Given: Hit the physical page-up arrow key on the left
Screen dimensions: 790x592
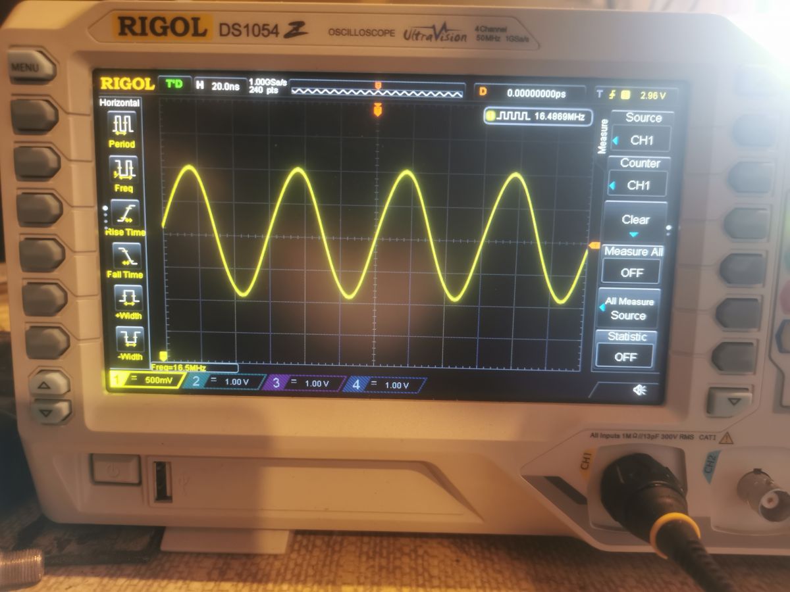Looking at the screenshot, I should [x=50, y=384].
